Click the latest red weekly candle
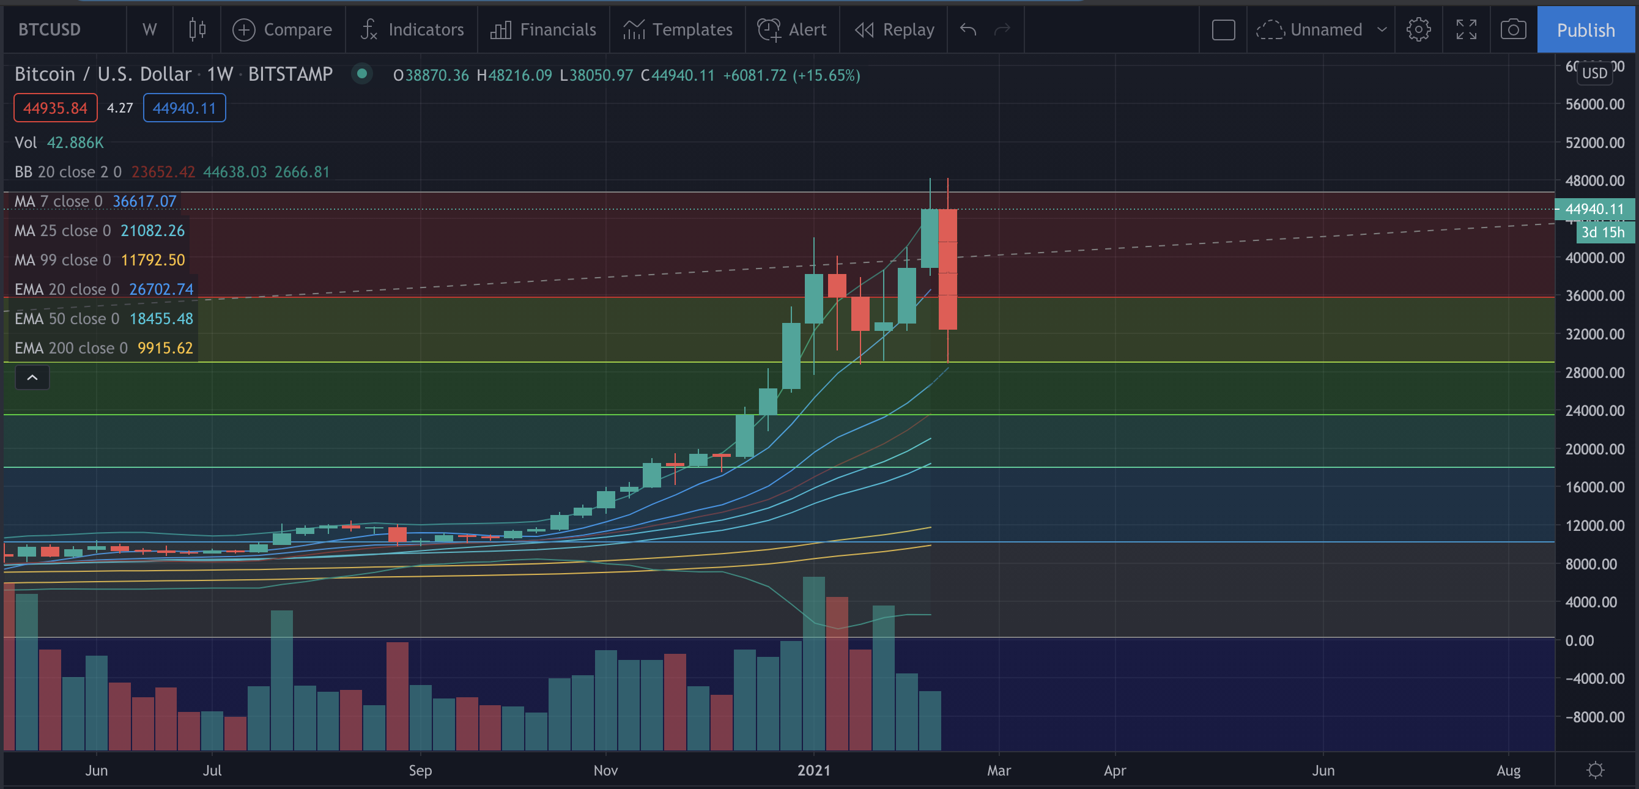The width and height of the screenshot is (1639, 789). [947, 269]
